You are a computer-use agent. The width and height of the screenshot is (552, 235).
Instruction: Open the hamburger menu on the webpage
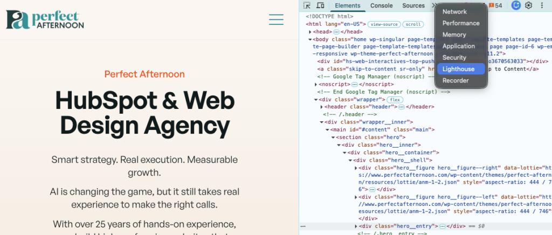[x=276, y=19]
